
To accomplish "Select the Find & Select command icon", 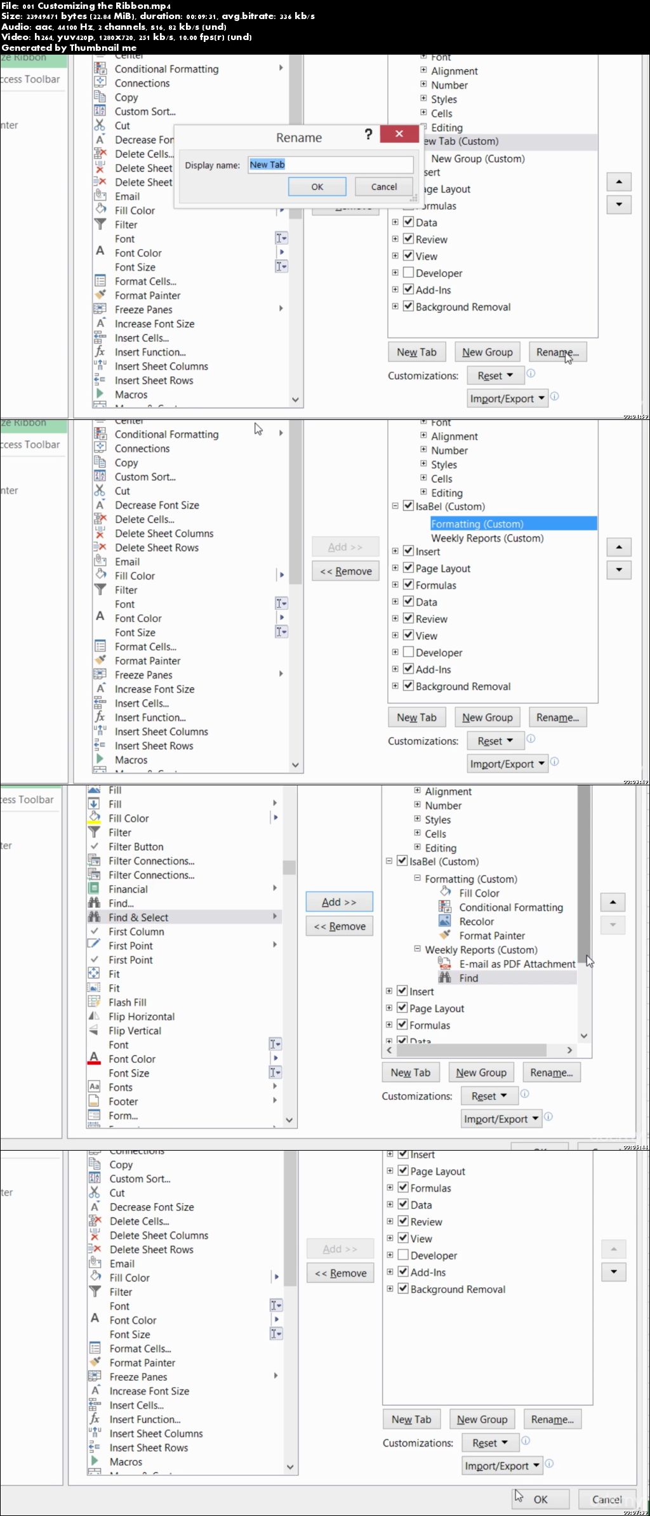I will pyautogui.click(x=94, y=916).
